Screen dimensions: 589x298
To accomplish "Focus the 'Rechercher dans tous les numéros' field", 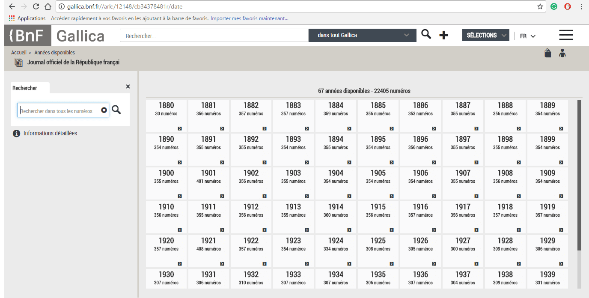I will (x=59, y=110).
